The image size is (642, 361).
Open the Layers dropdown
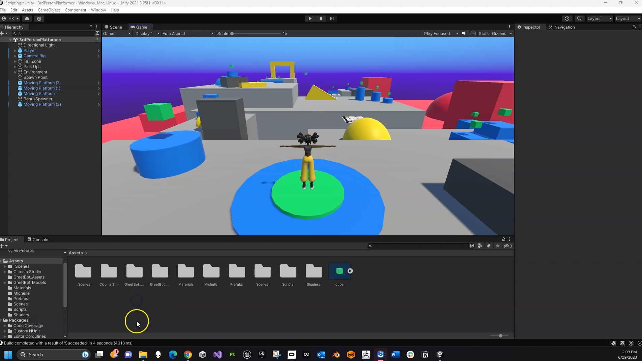pyautogui.click(x=599, y=19)
